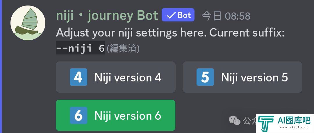Click the blue number 5 emoji icon
Screen dimensions: 314x133
click(205, 77)
